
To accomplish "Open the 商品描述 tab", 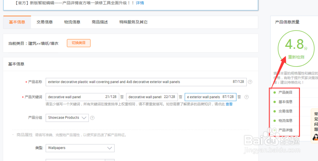I will tap(100, 22).
